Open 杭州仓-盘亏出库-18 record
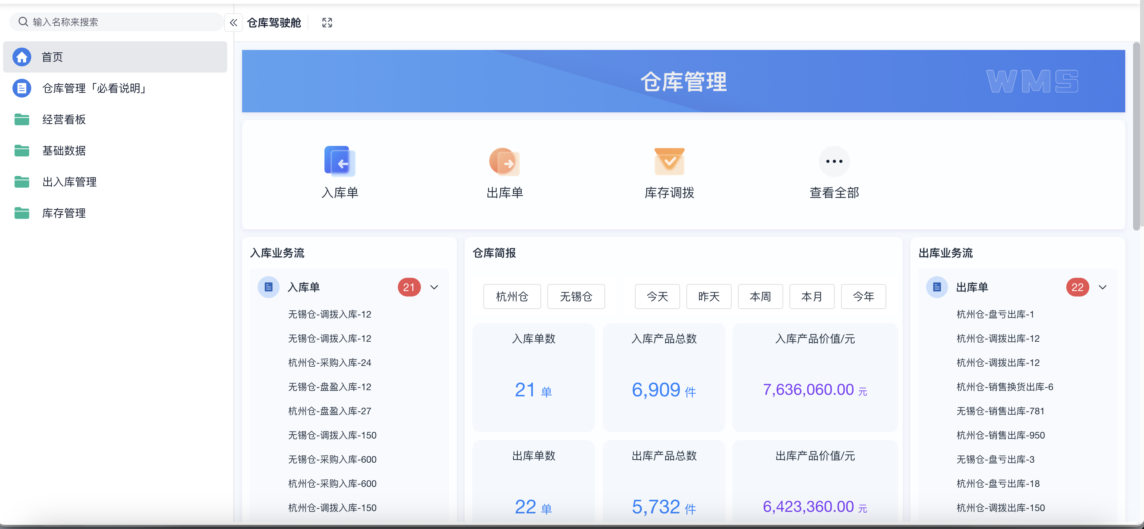The height and width of the screenshot is (529, 1144). tap(998, 483)
